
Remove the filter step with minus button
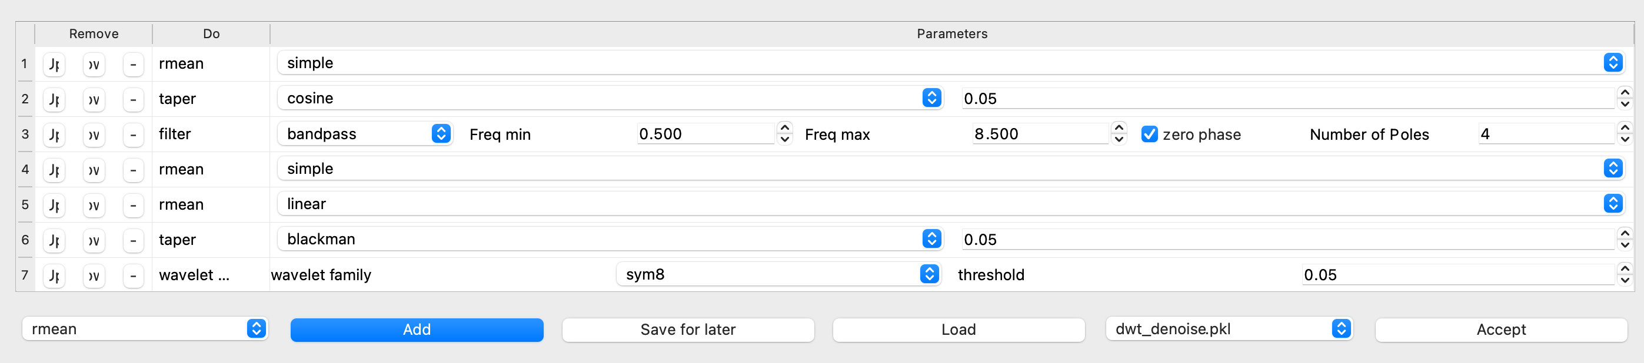[x=134, y=135]
